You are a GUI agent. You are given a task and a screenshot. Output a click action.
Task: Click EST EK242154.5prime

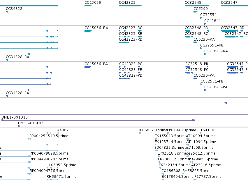click(x=175, y=165)
